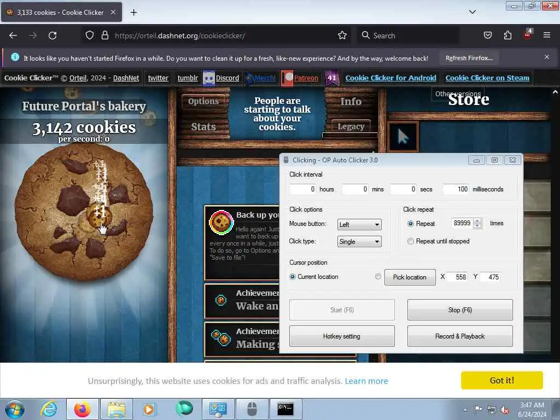Open Firefox hamburger menu
The height and width of the screenshot is (420, 560).
547,36
